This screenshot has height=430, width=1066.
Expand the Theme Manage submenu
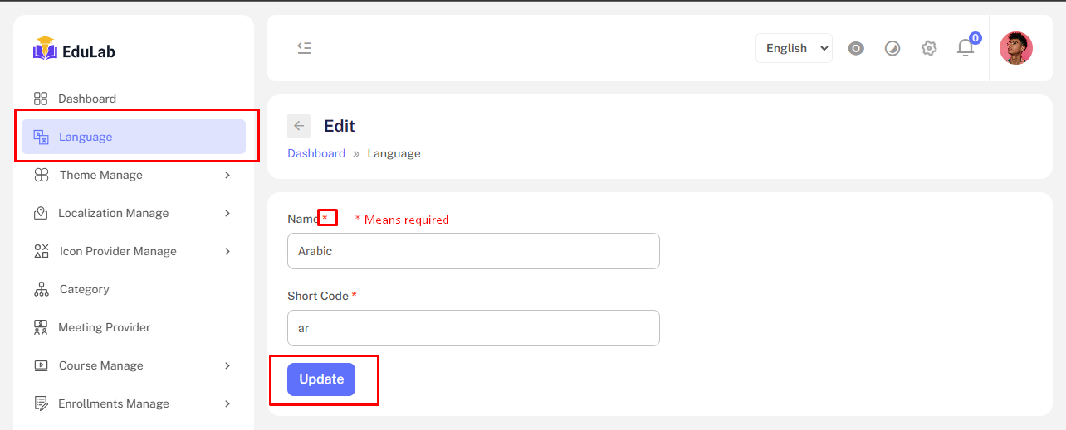[133, 175]
